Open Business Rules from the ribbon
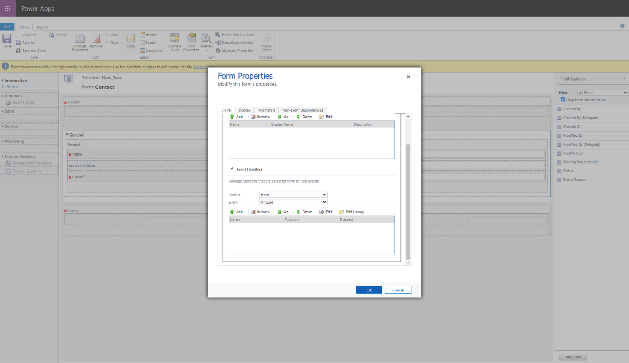 [x=174, y=41]
